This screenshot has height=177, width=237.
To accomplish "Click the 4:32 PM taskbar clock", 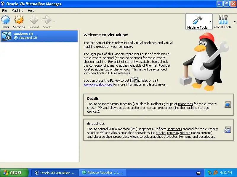I will coord(226,173).
